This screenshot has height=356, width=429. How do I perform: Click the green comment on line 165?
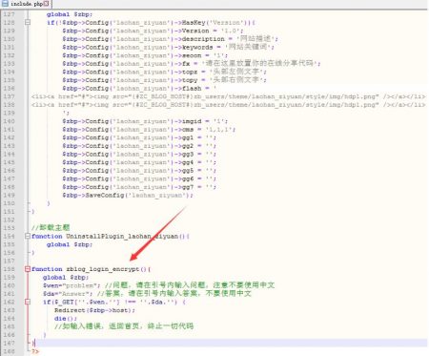(x=124, y=326)
